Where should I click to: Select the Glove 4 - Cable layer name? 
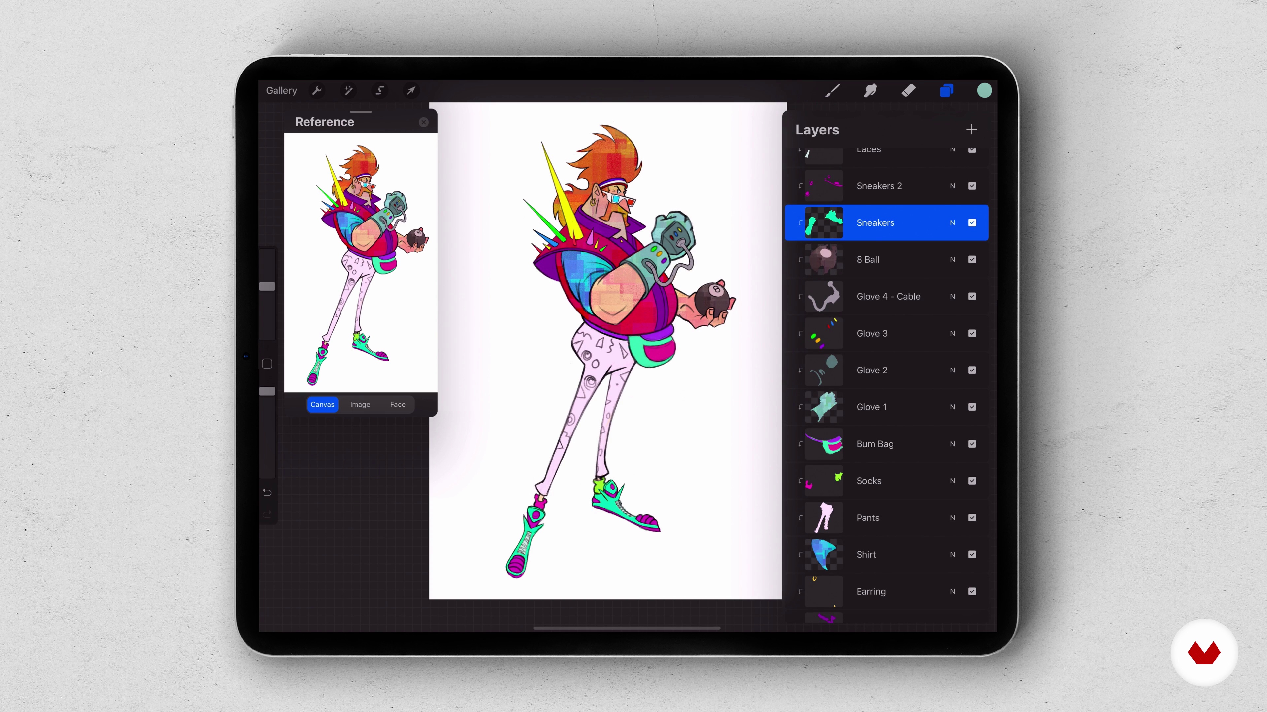pyautogui.click(x=888, y=296)
